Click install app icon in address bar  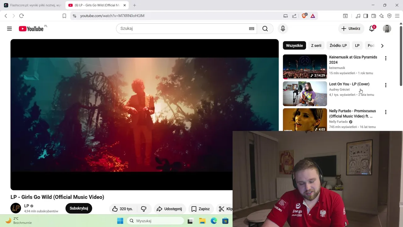(286, 16)
